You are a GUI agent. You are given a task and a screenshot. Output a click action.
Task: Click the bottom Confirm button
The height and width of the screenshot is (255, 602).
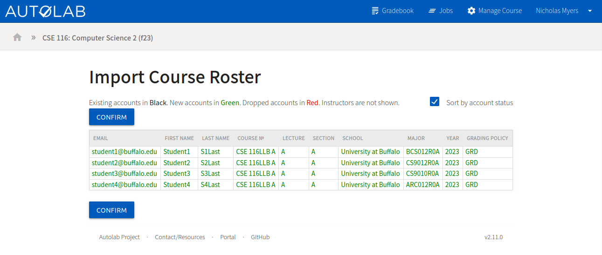[x=111, y=210]
